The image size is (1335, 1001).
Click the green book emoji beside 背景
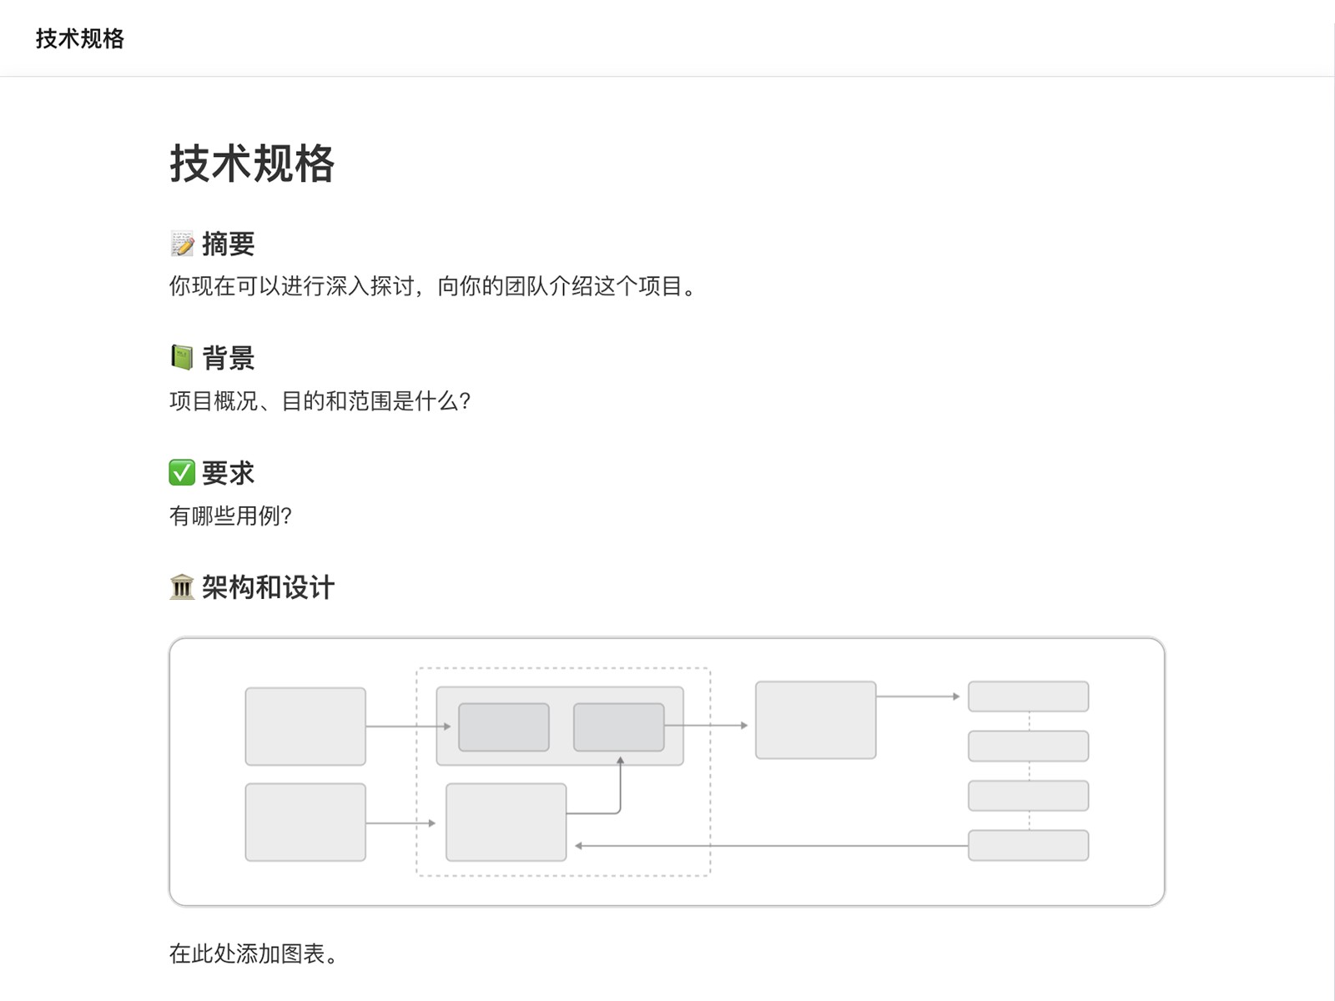[182, 358]
